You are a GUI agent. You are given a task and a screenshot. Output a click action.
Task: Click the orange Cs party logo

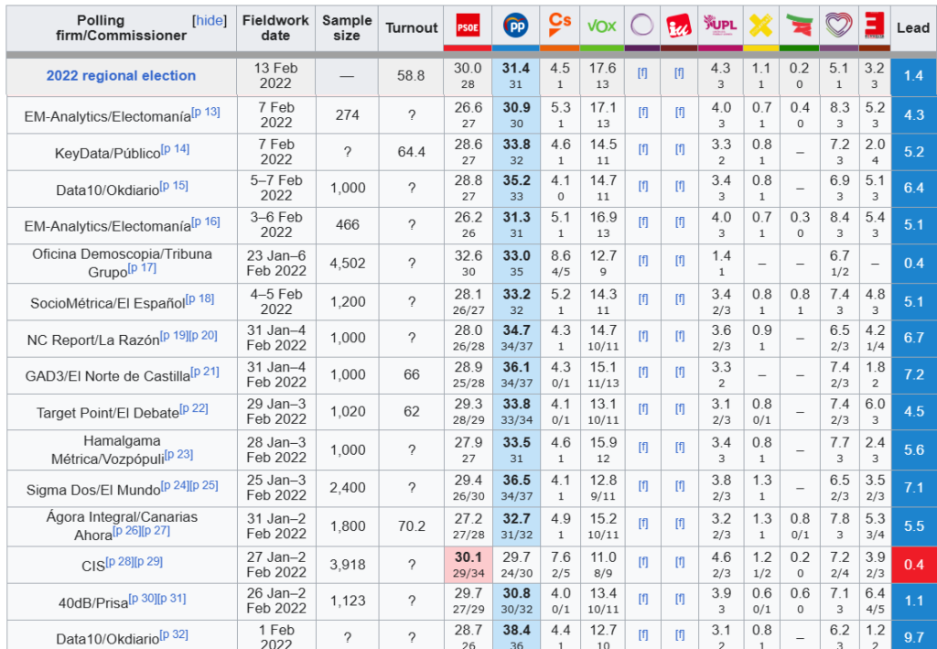[x=558, y=24]
